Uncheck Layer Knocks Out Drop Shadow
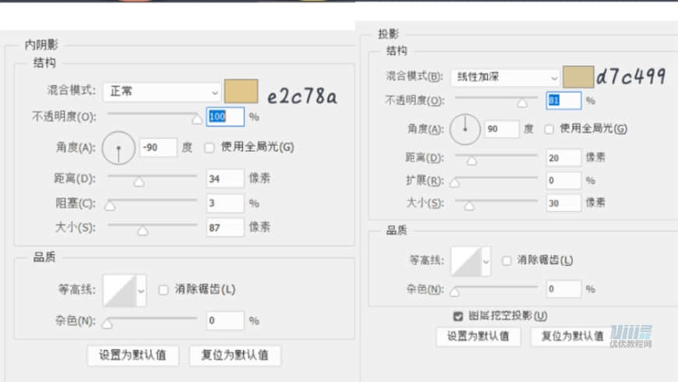Image resolution: width=678 pixels, height=382 pixels. tap(458, 316)
